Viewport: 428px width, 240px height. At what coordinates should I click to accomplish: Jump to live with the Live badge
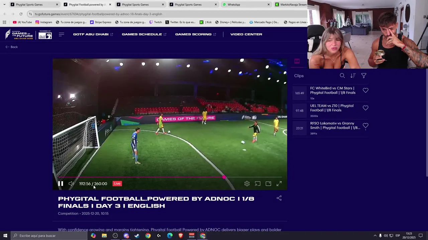[x=117, y=184]
